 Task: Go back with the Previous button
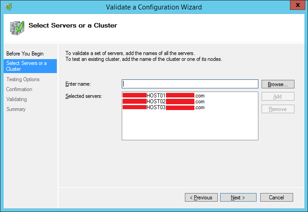201,198
